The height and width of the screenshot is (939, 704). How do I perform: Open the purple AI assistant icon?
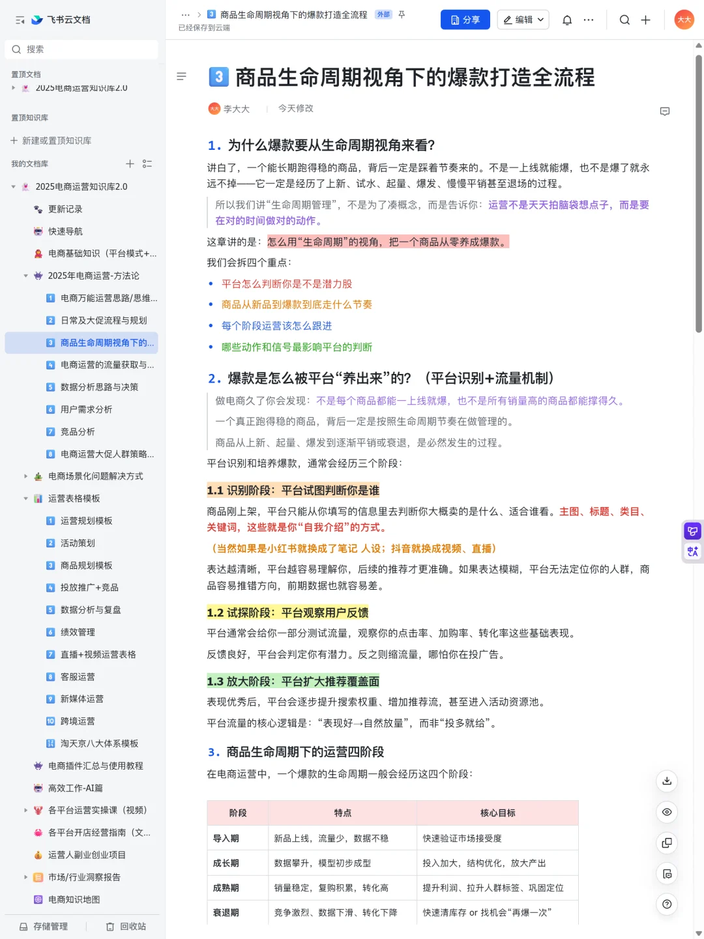click(x=692, y=531)
